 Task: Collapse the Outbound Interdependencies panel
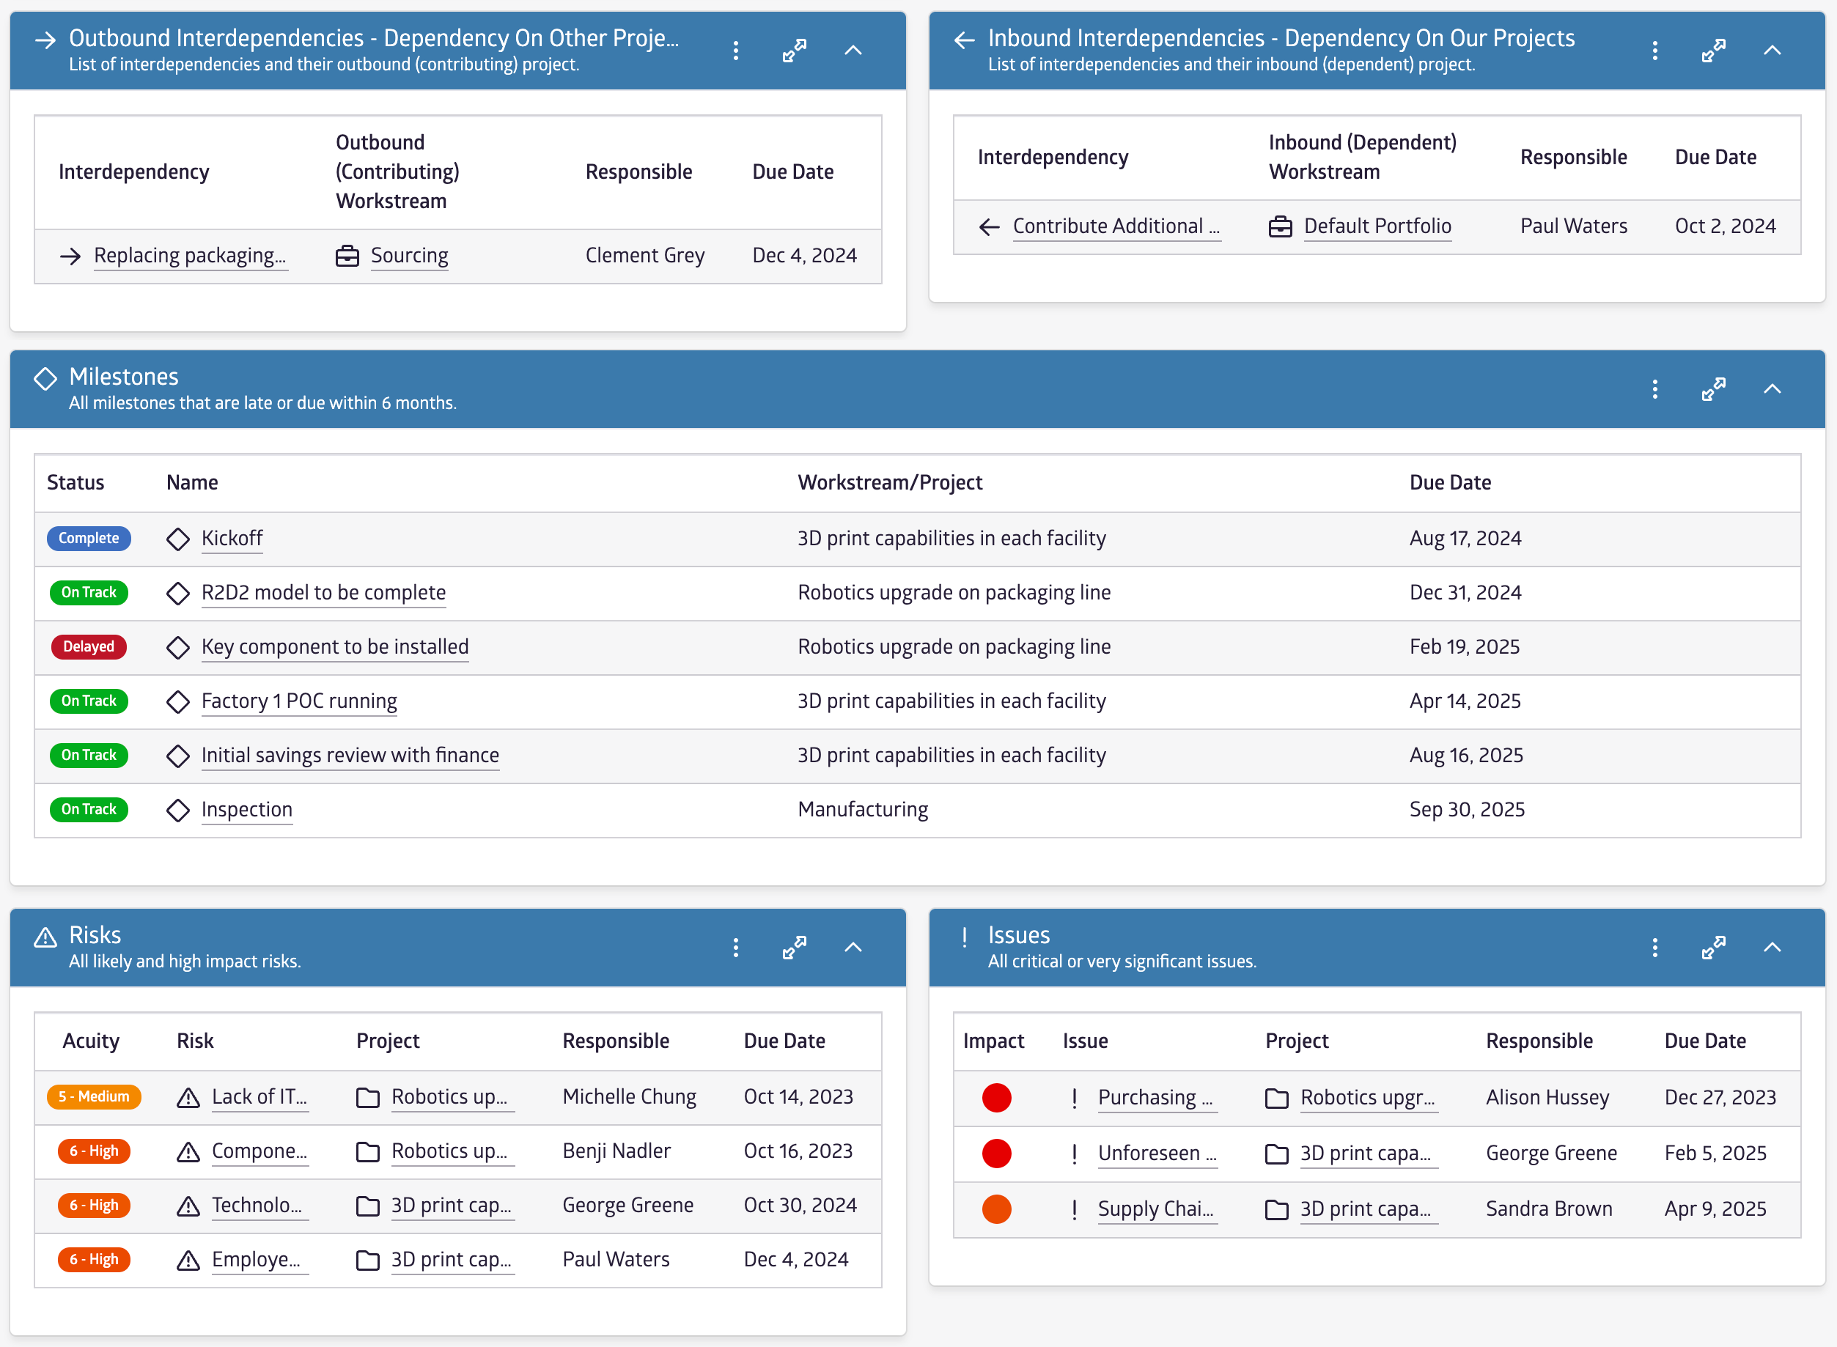tap(853, 51)
